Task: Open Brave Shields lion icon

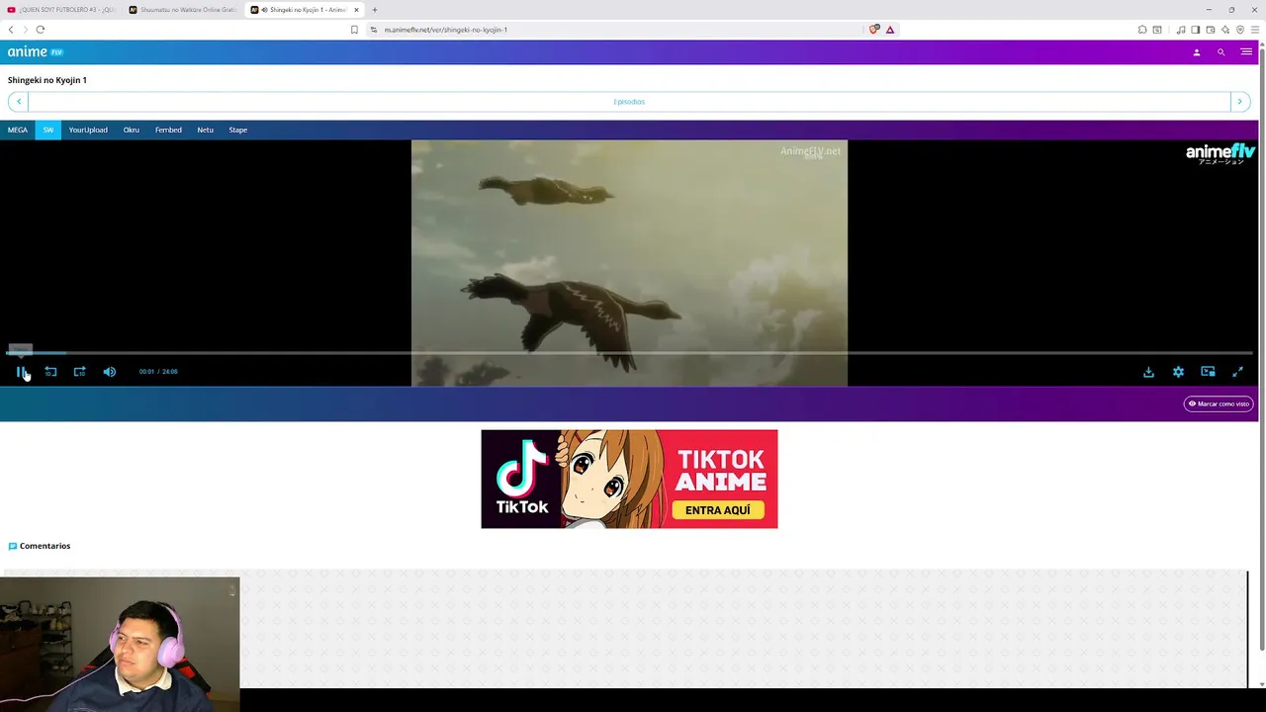Action: click(874, 30)
